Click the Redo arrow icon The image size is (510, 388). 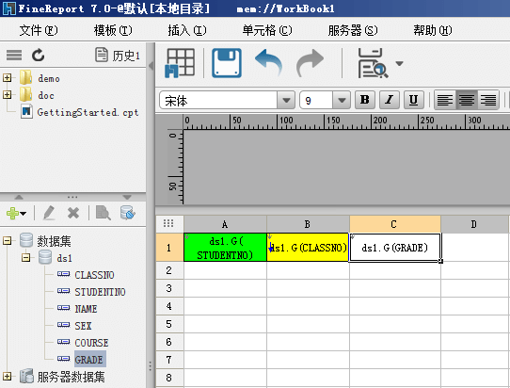coord(310,62)
